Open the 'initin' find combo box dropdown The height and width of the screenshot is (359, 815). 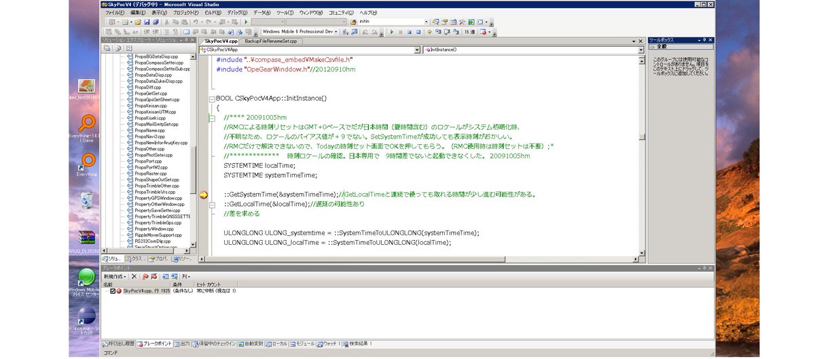tap(426, 22)
